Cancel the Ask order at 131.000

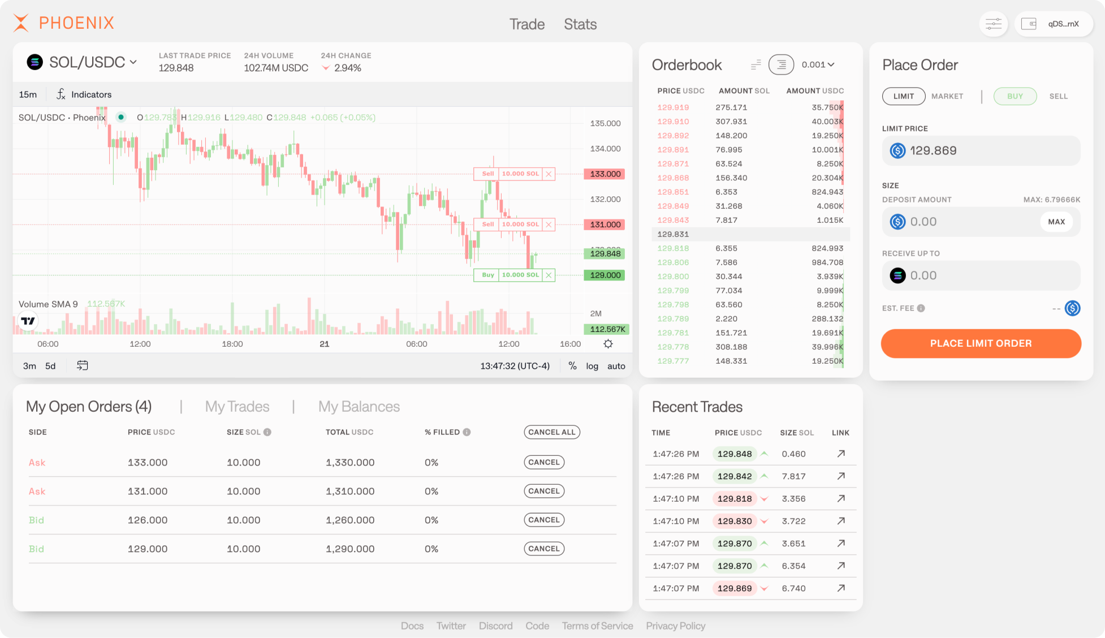(x=544, y=491)
